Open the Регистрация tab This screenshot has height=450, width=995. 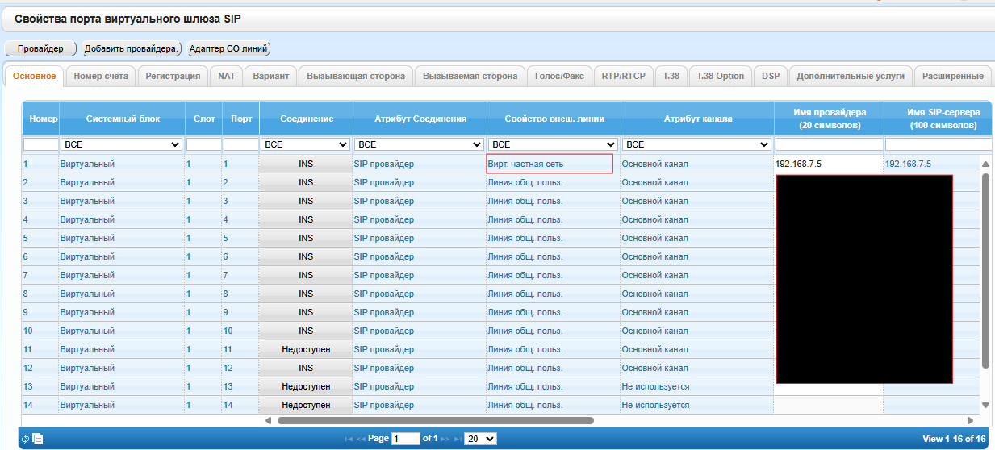tap(173, 76)
